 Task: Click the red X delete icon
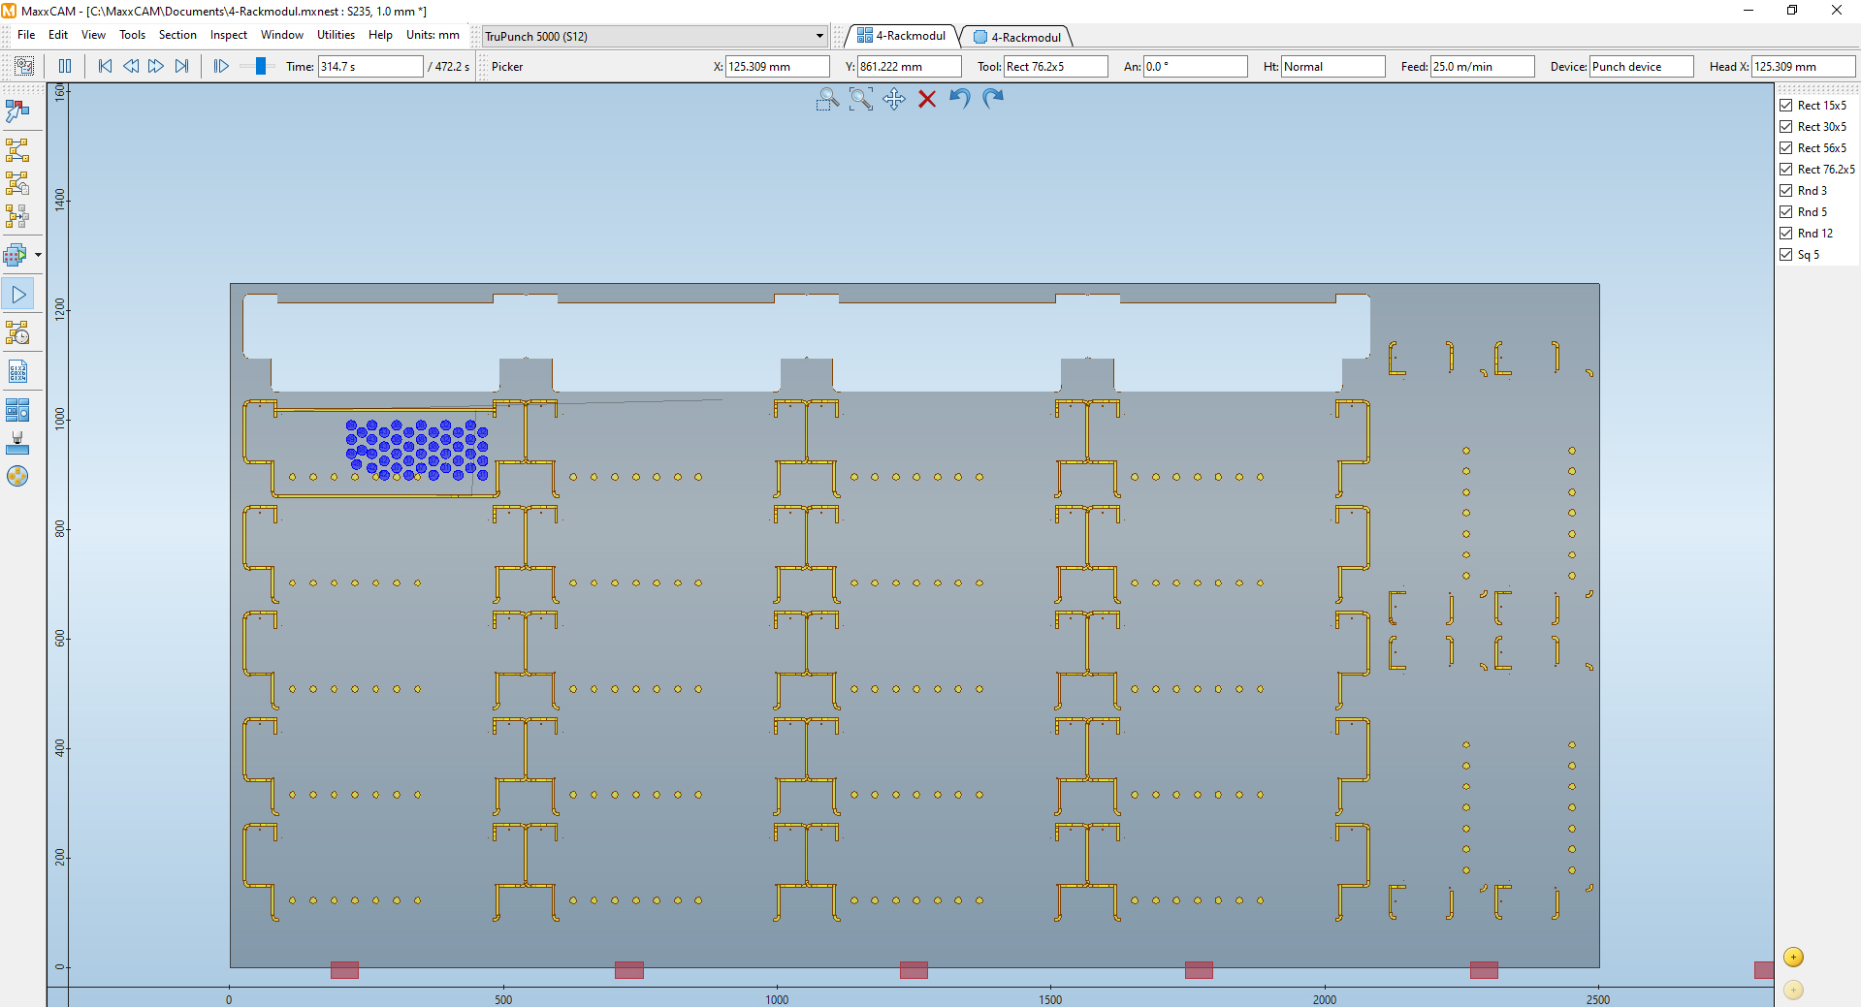pyautogui.click(x=927, y=99)
